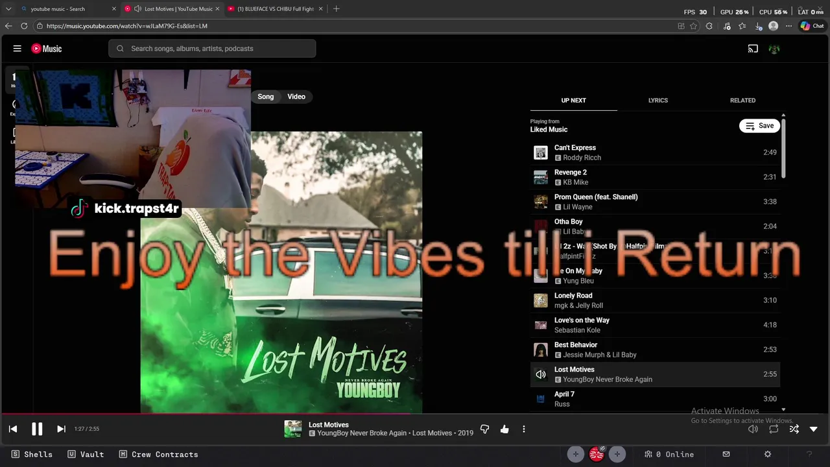
Task: Toggle shuffle mode
Action: [794, 429]
